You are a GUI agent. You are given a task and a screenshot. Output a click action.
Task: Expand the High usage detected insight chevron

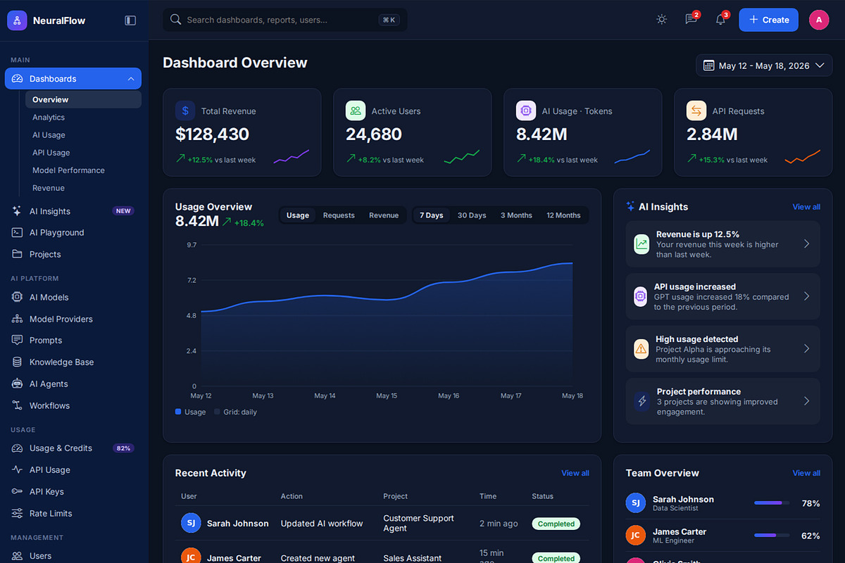[x=807, y=348]
